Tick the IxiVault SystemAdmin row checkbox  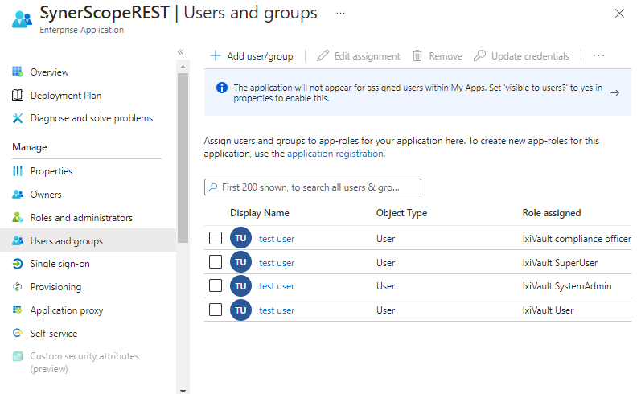216,285
